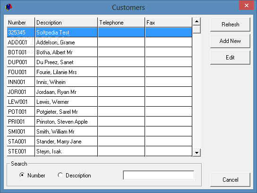The width and height of the screenshot is (257, 193).
Task: Click the search text input field
Action: click(158, 175)
